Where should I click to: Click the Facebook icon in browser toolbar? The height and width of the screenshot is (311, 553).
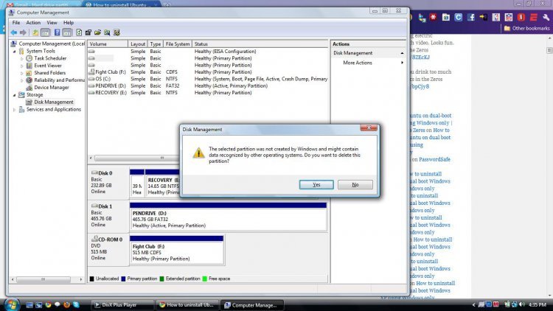[x=471, y=17]
